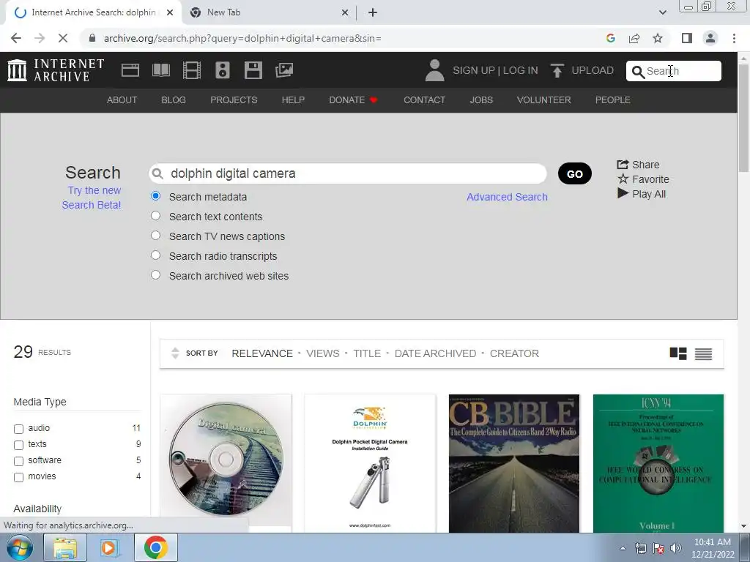Open the Chrome profile icon
The image size is (750, 562).
click(x=710, y=38)
